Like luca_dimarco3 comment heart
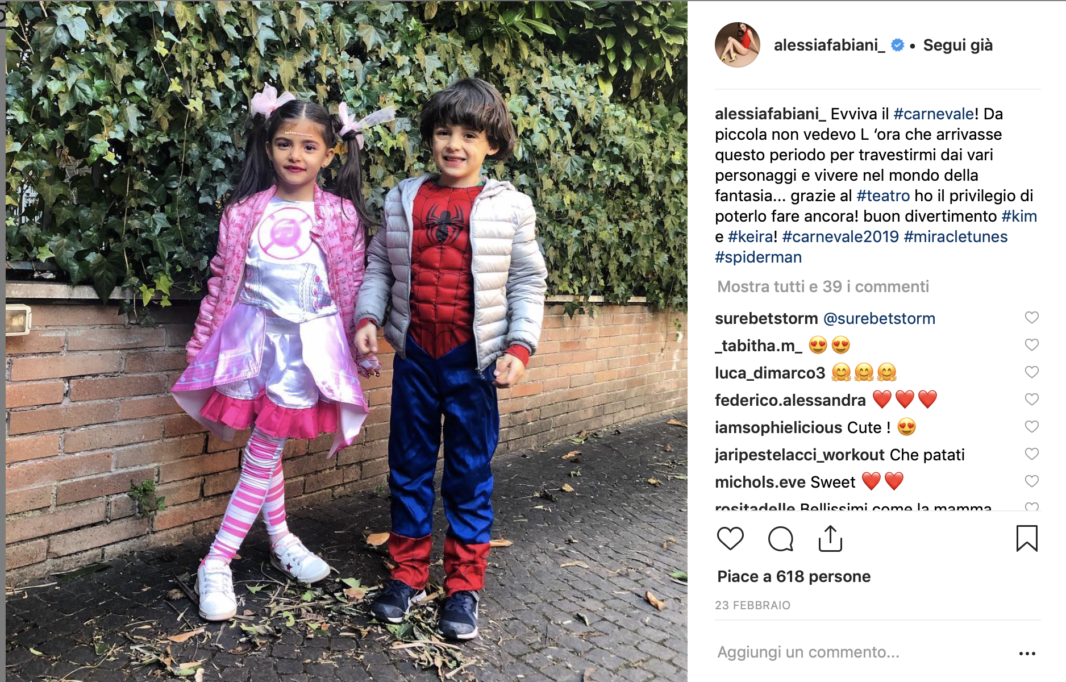 click(1031, 372)
